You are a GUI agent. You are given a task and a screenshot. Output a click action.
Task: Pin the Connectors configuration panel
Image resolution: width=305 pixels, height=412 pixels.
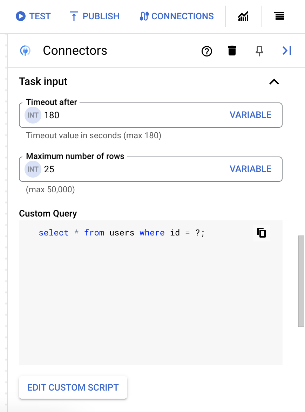click(259, 51)
